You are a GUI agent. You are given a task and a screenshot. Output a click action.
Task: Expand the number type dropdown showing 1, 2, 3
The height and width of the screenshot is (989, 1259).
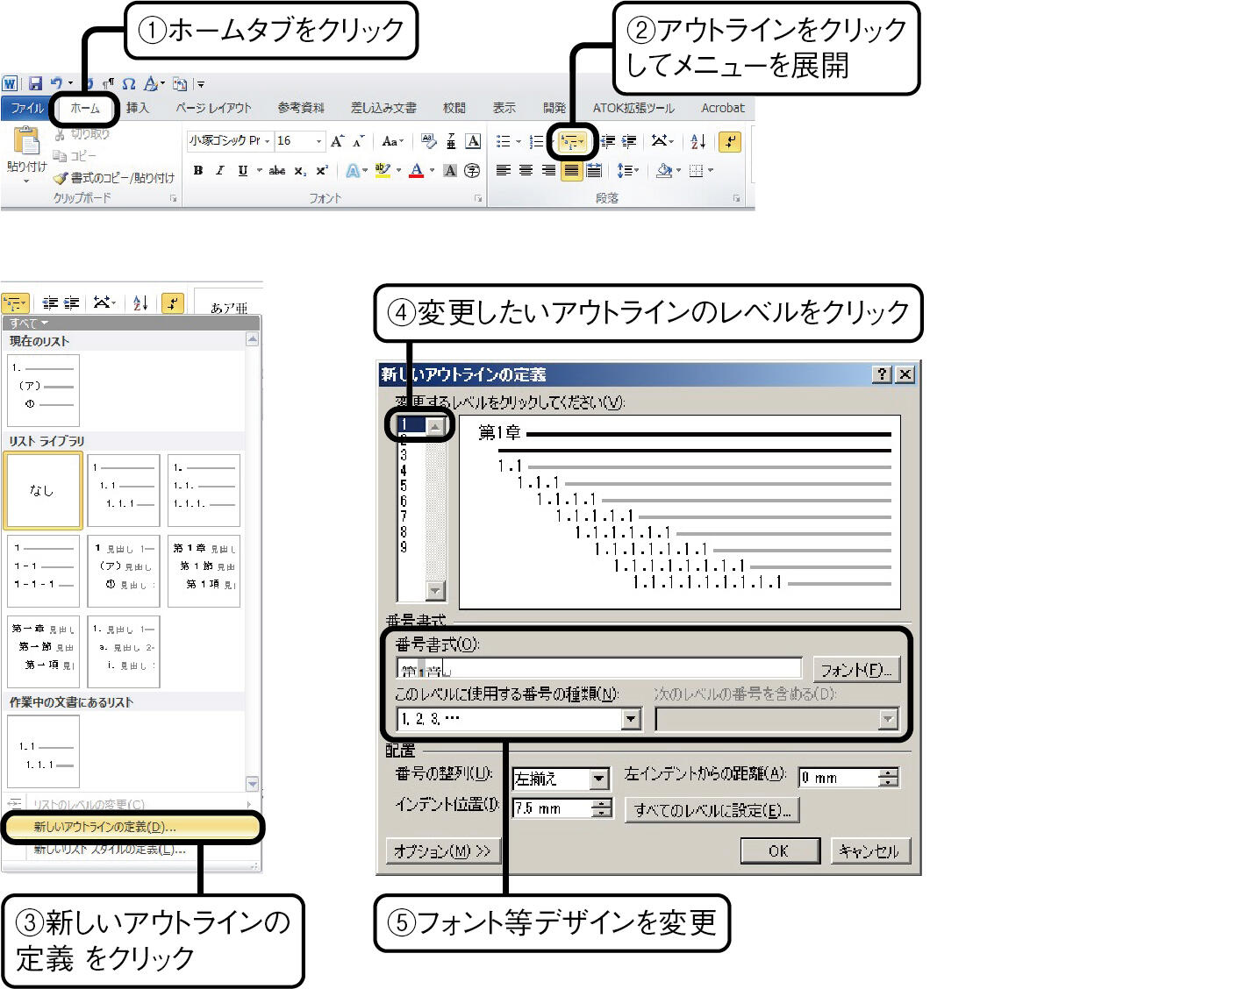tap(631, 720)
